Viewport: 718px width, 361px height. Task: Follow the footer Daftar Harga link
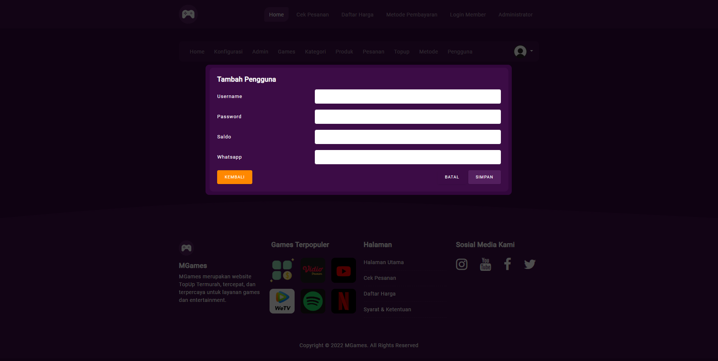coord(379,294)
